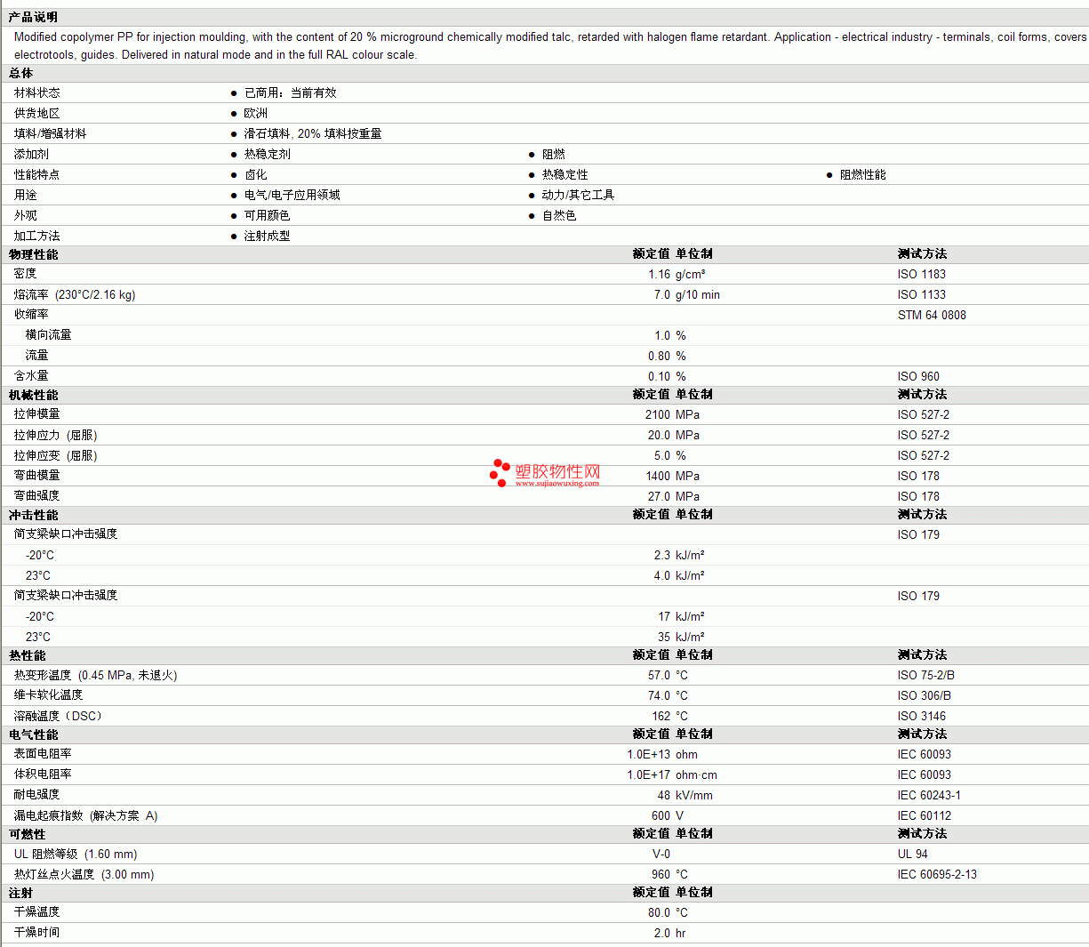Click the '产品说明' section header
Image resolution: width=1089 pixels, height=947 pixels.
[x=33, y=17]
